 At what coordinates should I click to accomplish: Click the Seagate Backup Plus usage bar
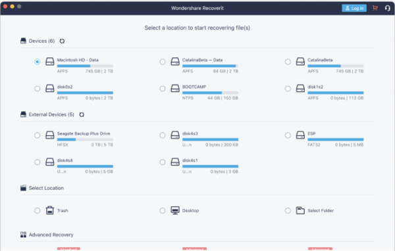tap(85, 139)
